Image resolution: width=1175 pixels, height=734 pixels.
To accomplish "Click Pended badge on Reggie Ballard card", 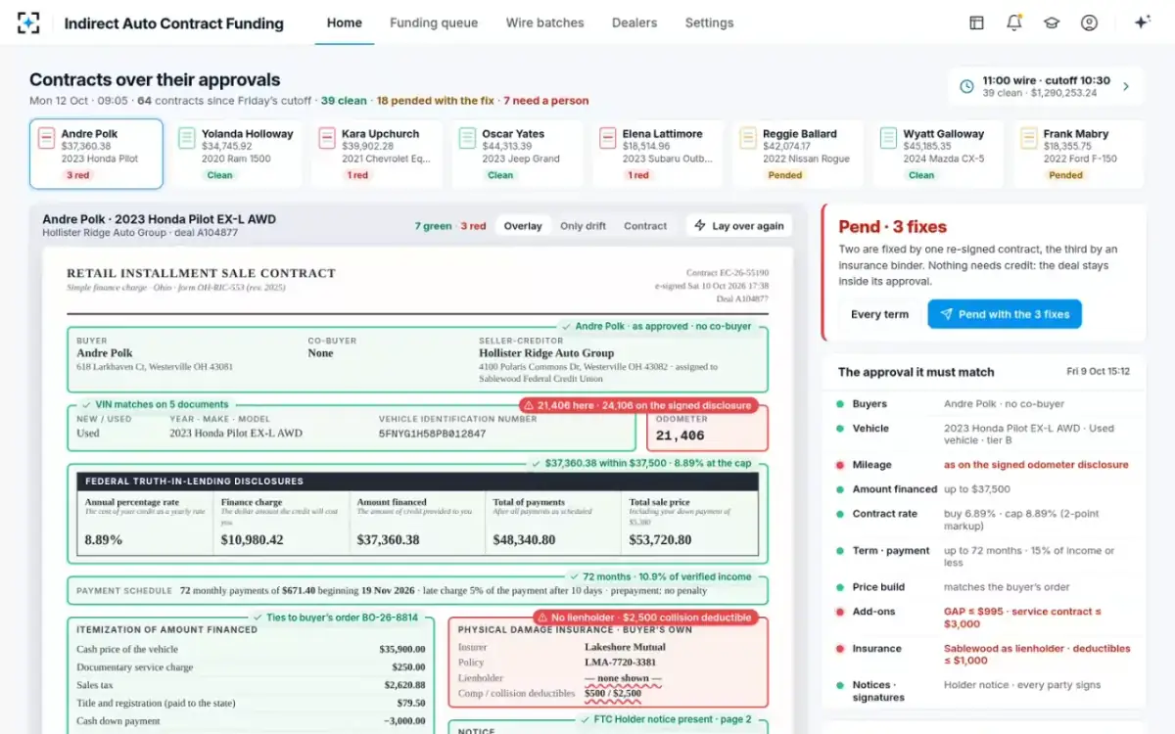I will (785, 175).
